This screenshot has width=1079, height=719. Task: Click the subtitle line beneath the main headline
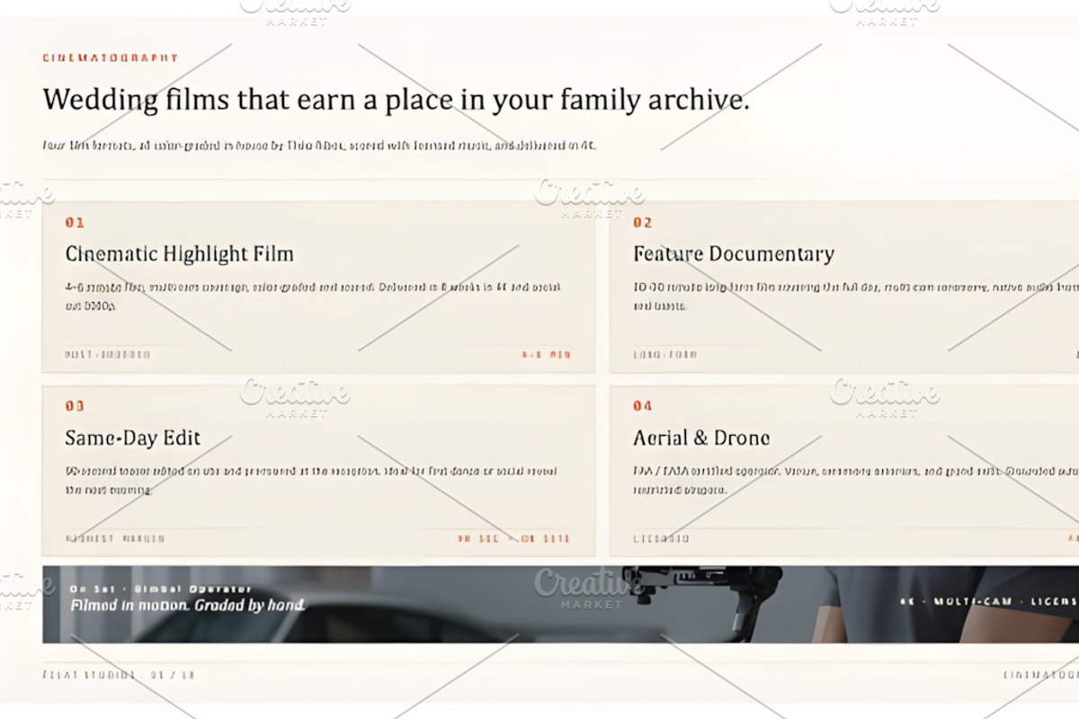tap(319, 145)
